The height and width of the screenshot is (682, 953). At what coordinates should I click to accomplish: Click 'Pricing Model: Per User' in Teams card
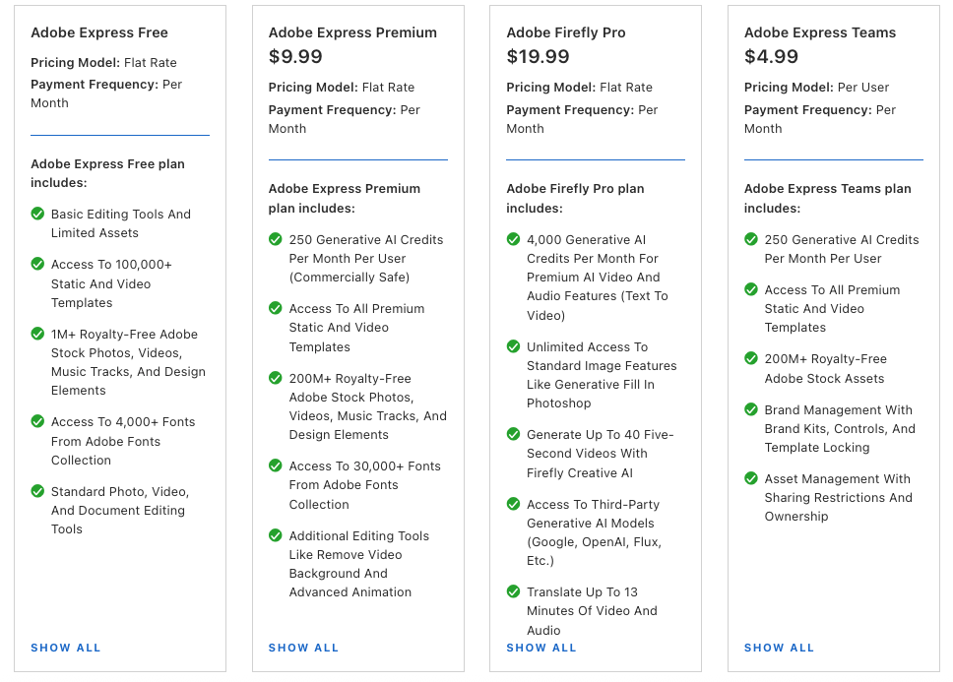[x=816, y=88]
